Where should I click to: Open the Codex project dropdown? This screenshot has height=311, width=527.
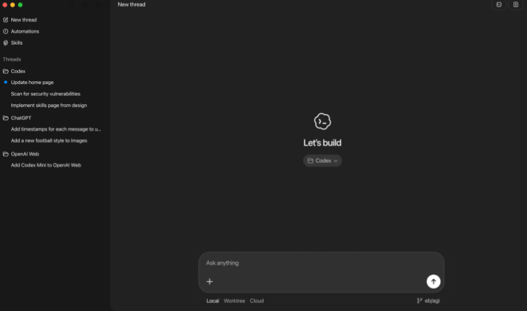coord(322,161)
